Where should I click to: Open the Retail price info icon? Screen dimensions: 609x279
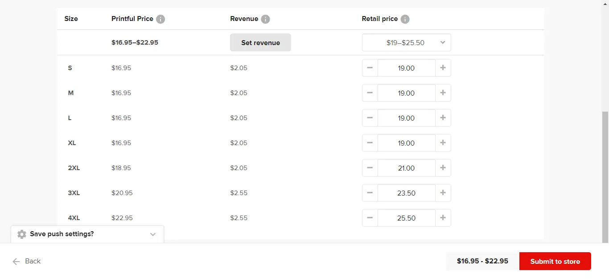(x=405, y=19)
